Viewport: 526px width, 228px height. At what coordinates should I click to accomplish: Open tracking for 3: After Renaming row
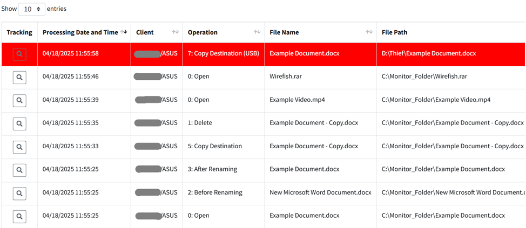coord(19,170)
